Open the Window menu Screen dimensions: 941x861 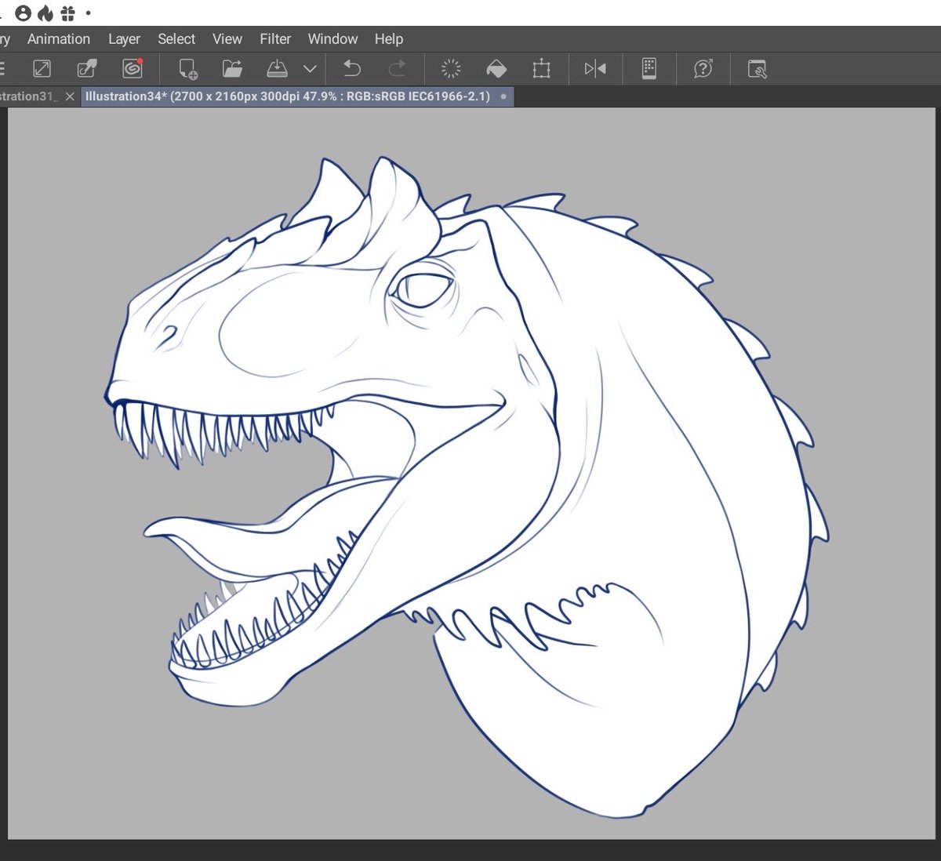tap(332, 38)
